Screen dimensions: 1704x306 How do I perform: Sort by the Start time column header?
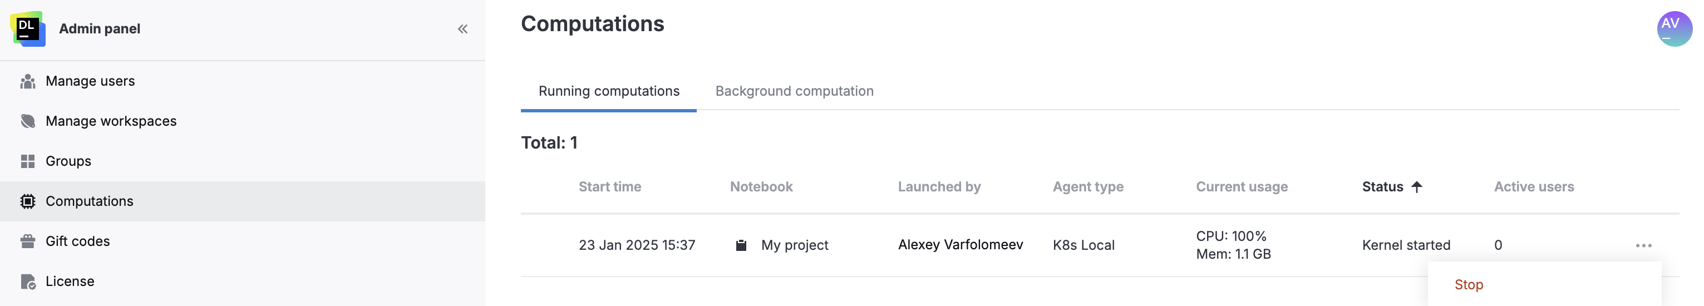tap(609, 187)
